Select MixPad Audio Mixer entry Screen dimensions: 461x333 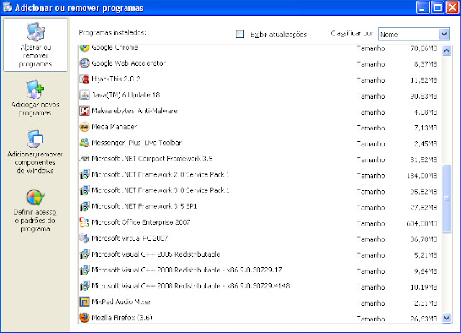coord(260,302)
